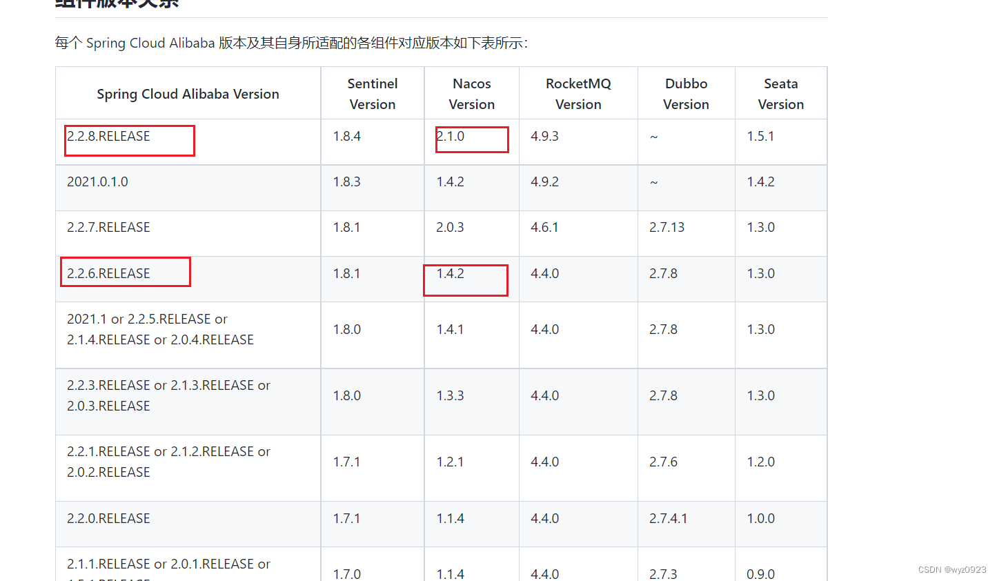Select the 2.2.0.RELEASE version cell
The width and height of the screenshot is (997, 581).
pos(188,524)
